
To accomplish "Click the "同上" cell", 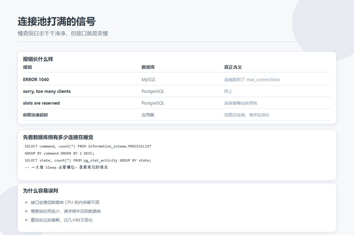I will [x=228, y=91].
